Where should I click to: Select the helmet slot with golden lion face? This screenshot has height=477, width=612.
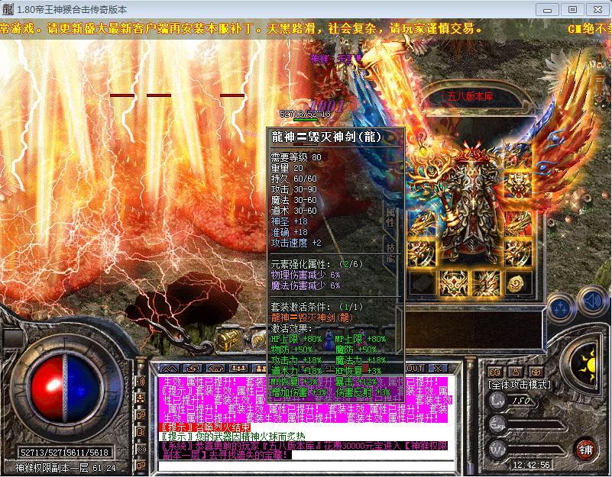[517, 185]
